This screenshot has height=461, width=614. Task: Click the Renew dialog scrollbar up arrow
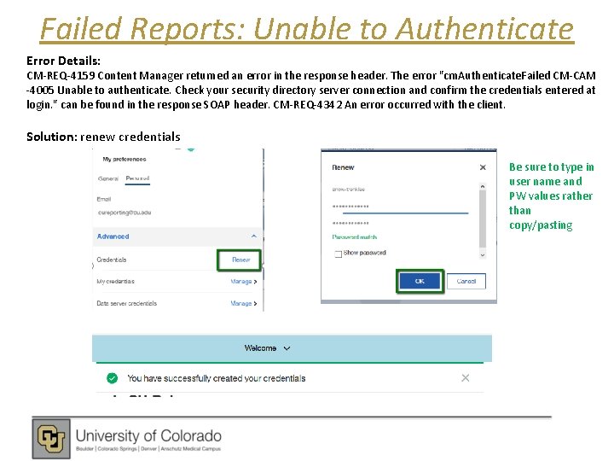pos(483,187)
